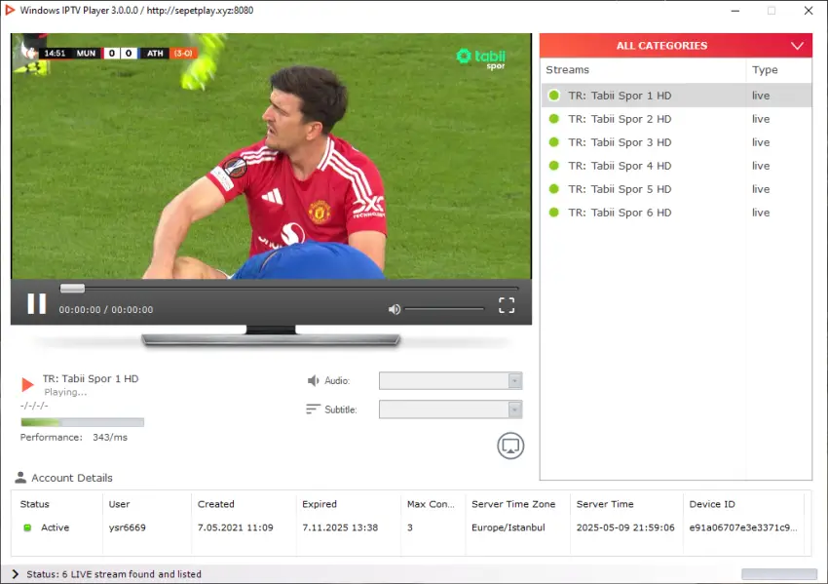The width and height of the screenshot is (828, 584).
Task: Click server time 2025-05-09 21:59:06
Action: (x=625, y=527)
